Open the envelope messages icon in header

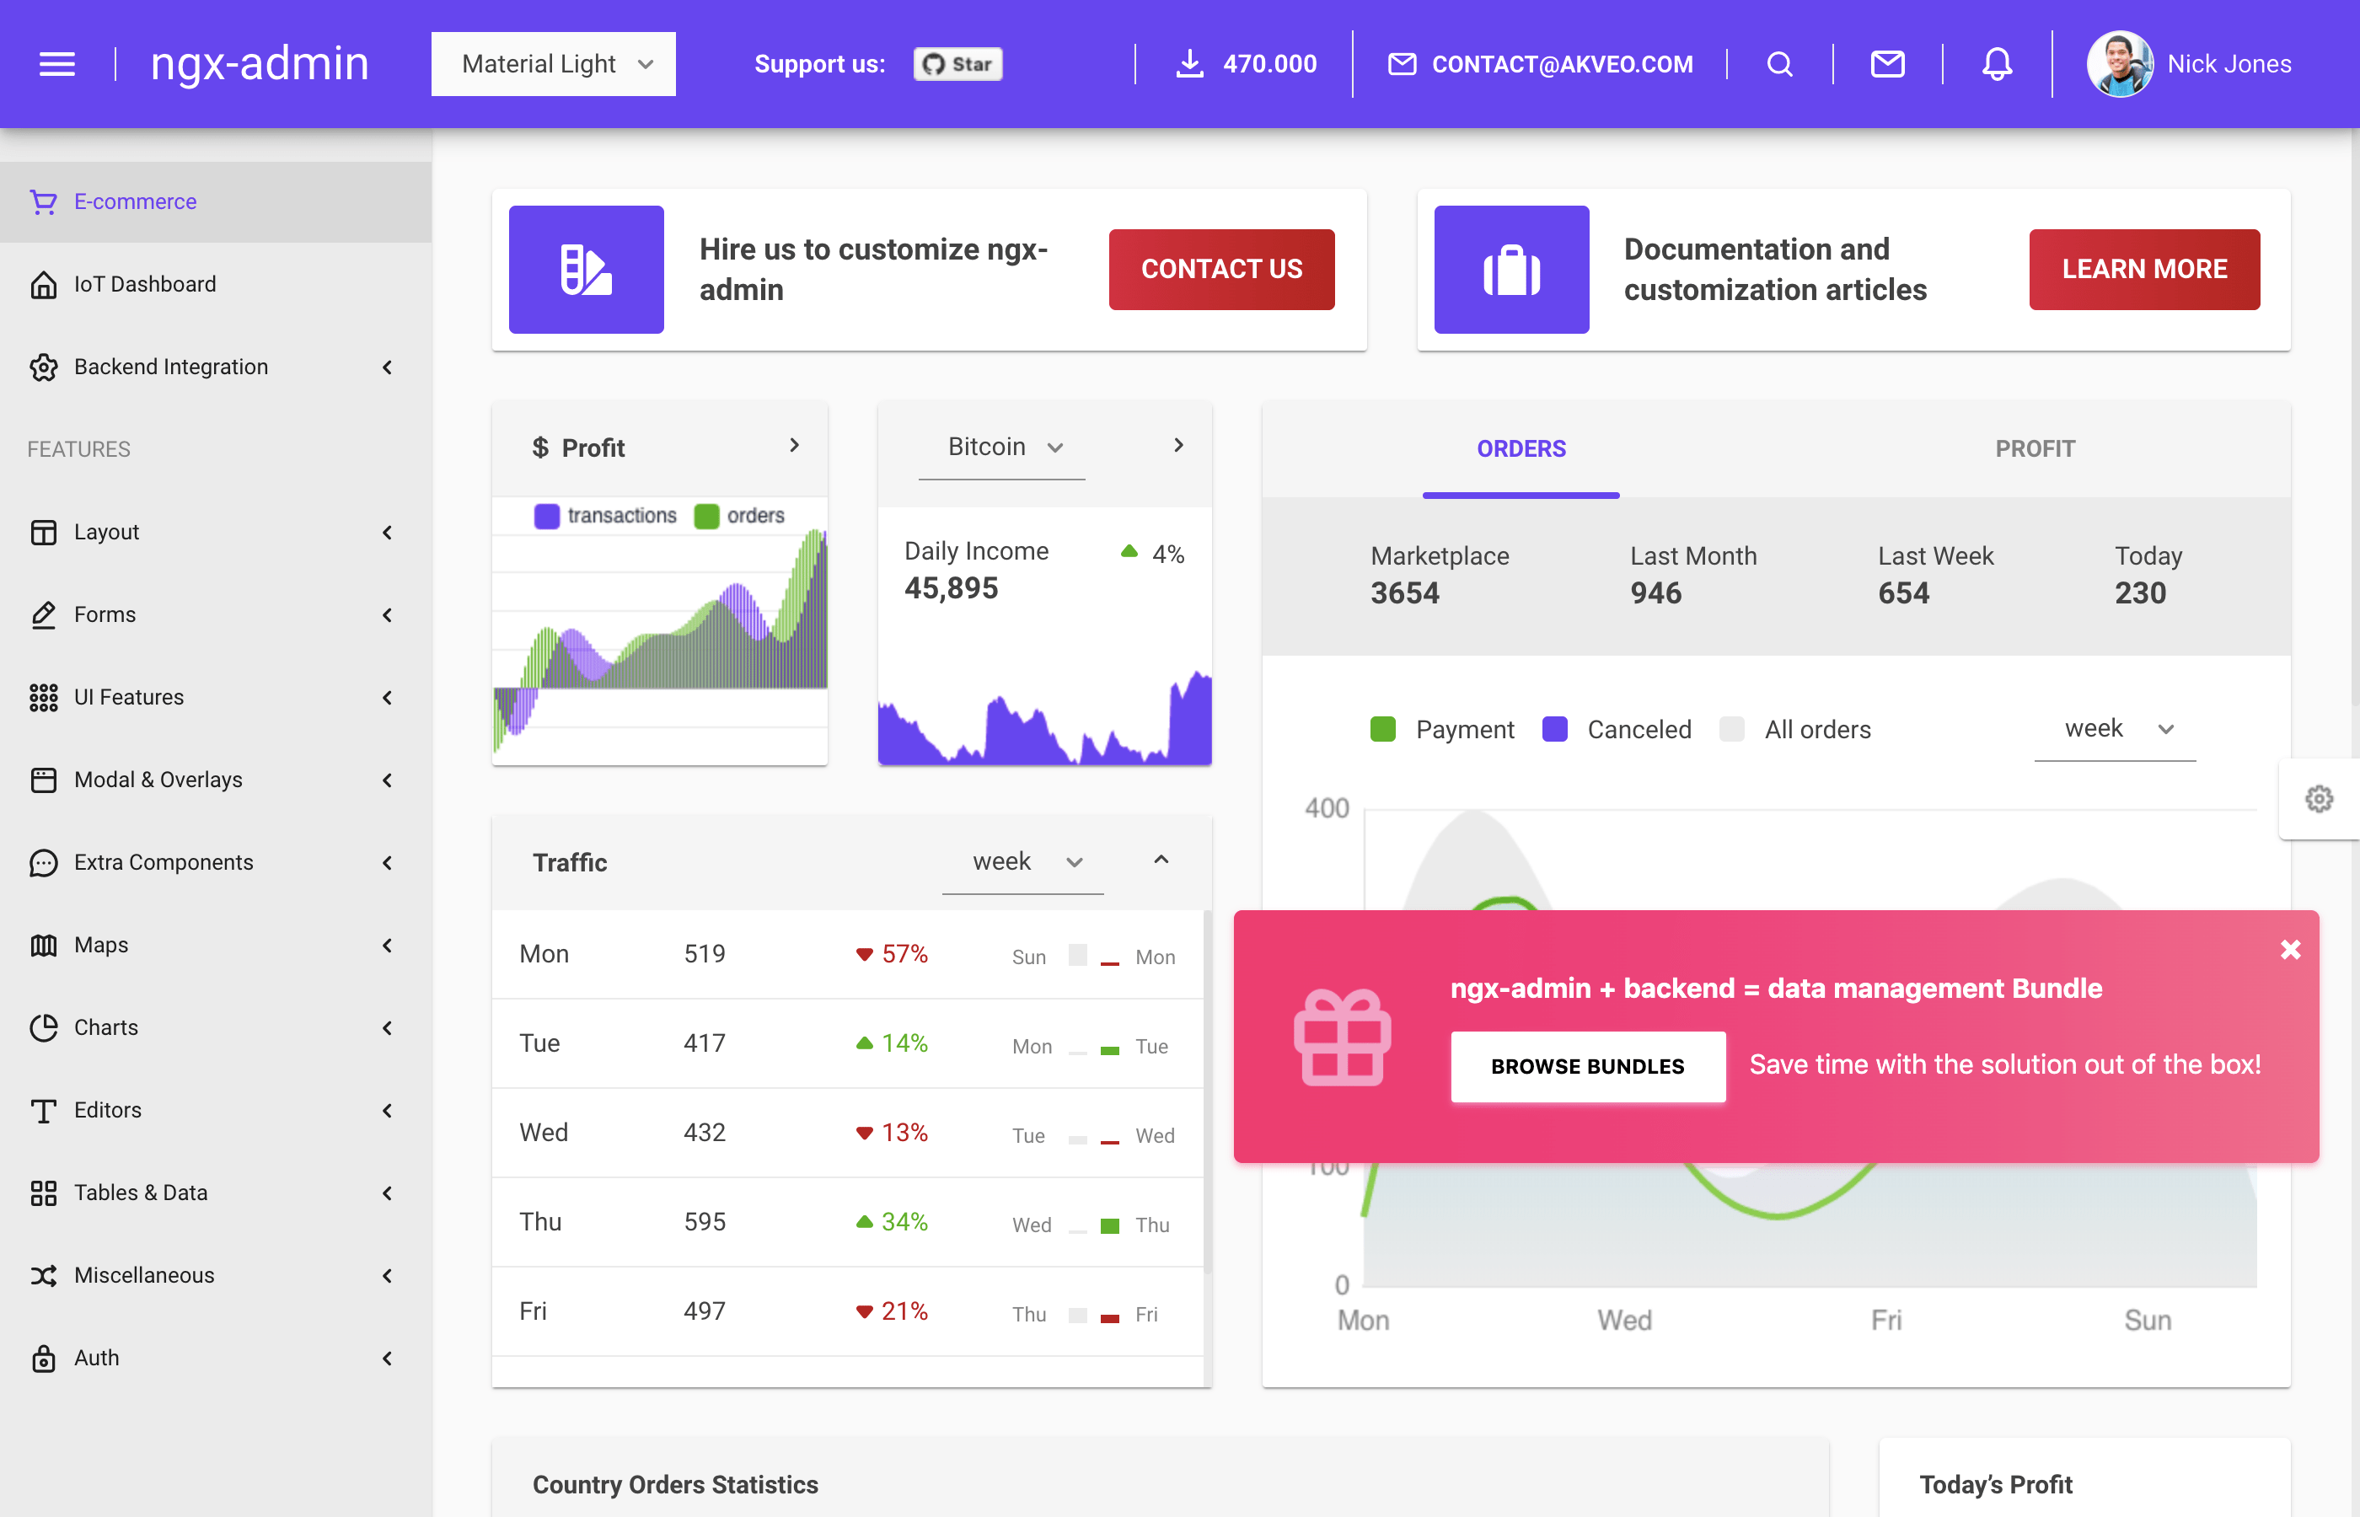pyautogui.click(x=1887, y=64)
